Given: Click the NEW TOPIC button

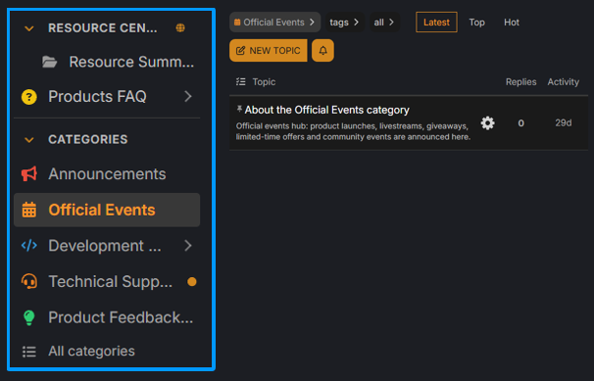Looking at the screenshot, I should point(269,50).
